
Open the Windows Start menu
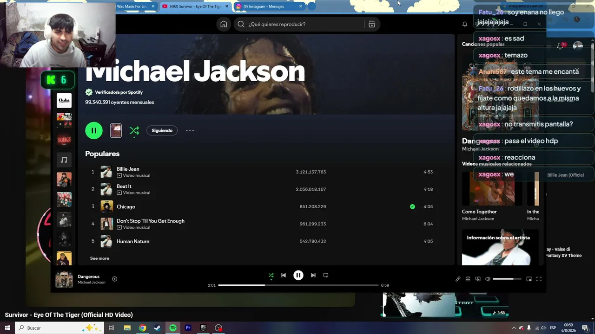point(7,328)
